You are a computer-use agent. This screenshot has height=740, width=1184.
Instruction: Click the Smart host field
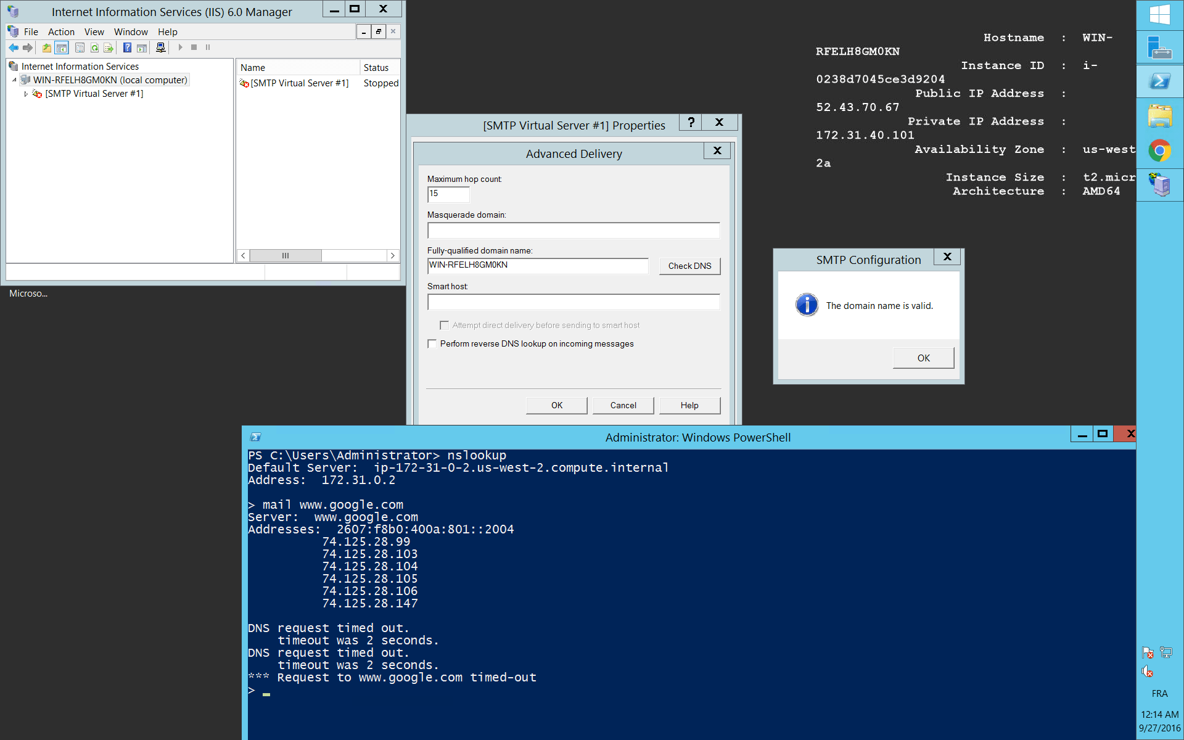click(x=573, y=302)
